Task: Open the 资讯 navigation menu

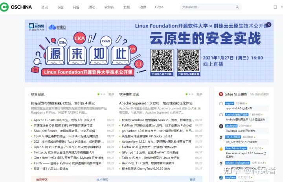Action: click(44, 7)
